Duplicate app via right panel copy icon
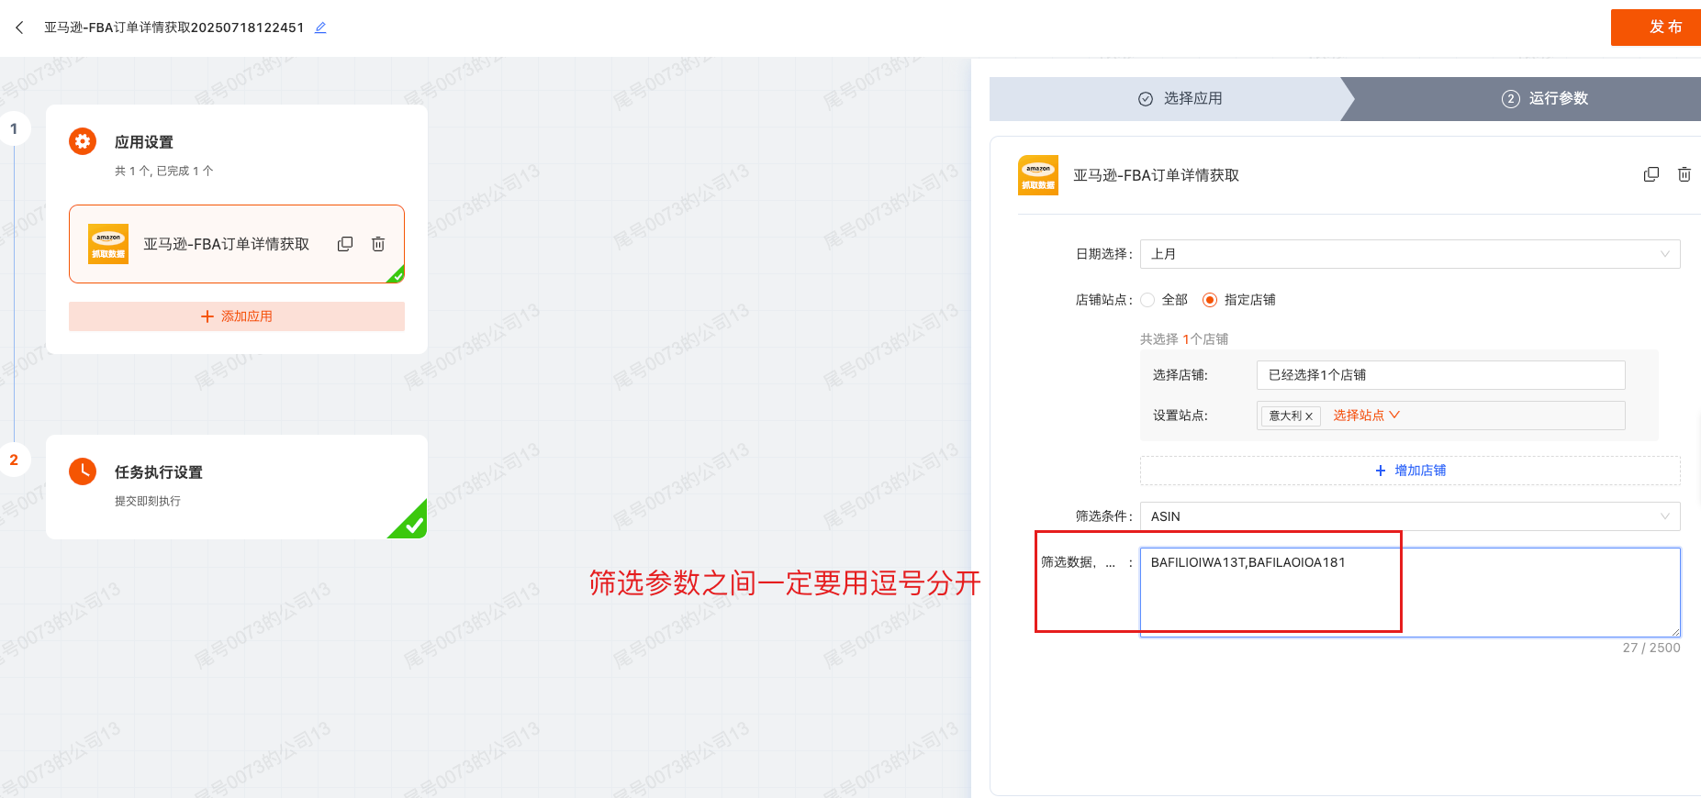The height and width of the screenshot is (798, 1701). click(1651, 174)
